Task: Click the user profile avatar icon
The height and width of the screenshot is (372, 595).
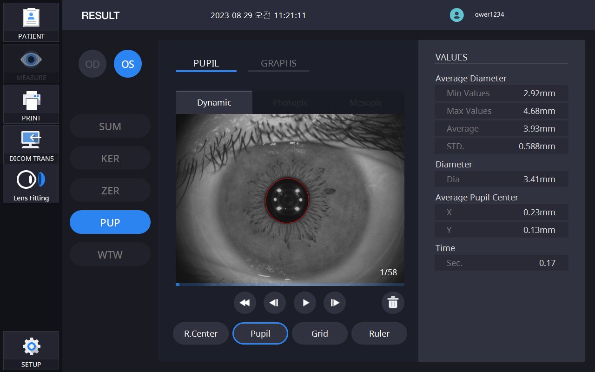Action: coord(456,15)
